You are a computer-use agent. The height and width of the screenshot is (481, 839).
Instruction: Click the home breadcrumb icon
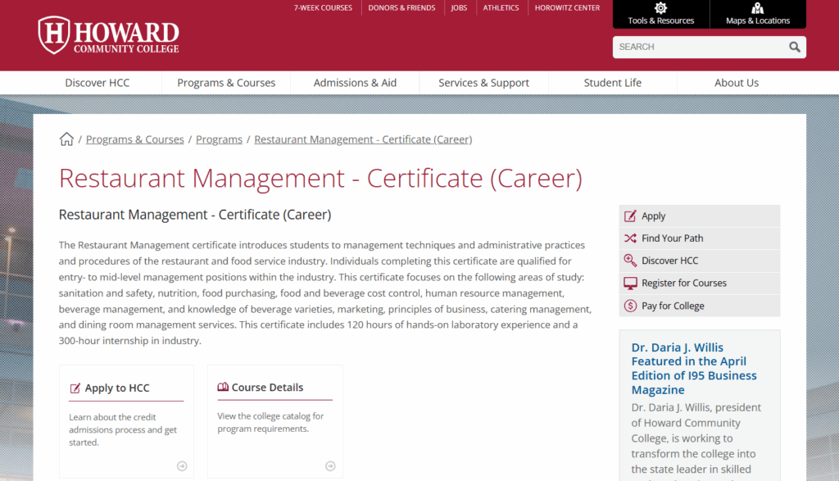pos(66,139)
